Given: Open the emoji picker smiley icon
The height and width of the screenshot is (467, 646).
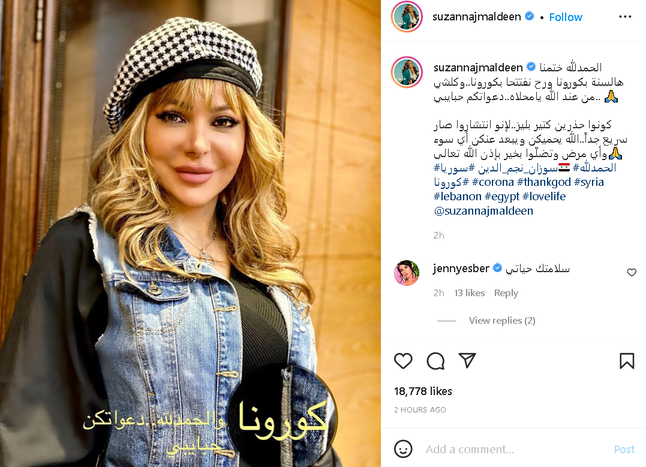Looking at the screenshot, I should [403, 449].
